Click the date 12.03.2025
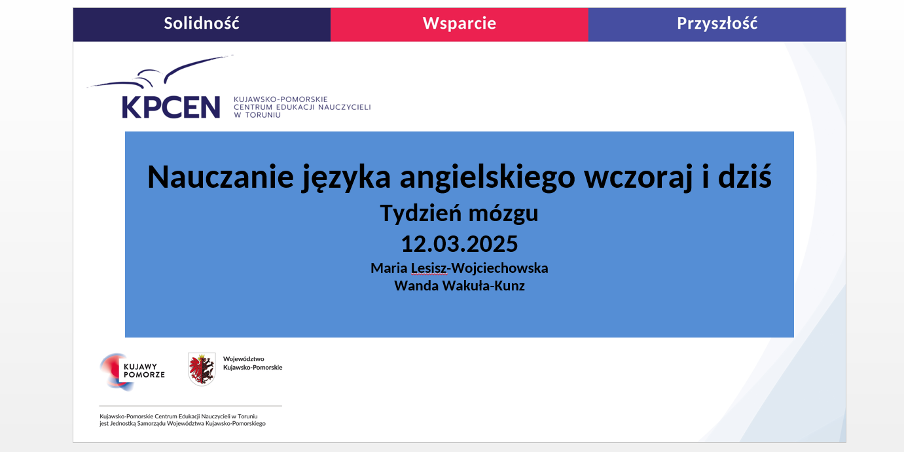This screenshot has height=452, width=904. pos(460,244)
